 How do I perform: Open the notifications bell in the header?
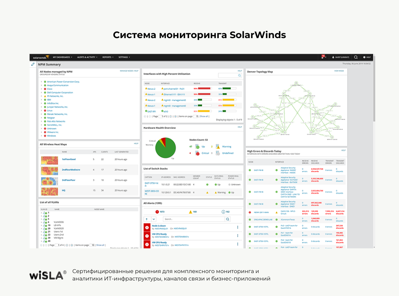[x=323, y=57]
